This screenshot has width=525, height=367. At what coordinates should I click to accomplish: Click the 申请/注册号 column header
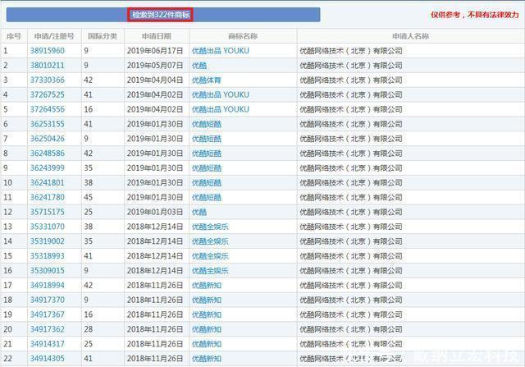[54, 36]
